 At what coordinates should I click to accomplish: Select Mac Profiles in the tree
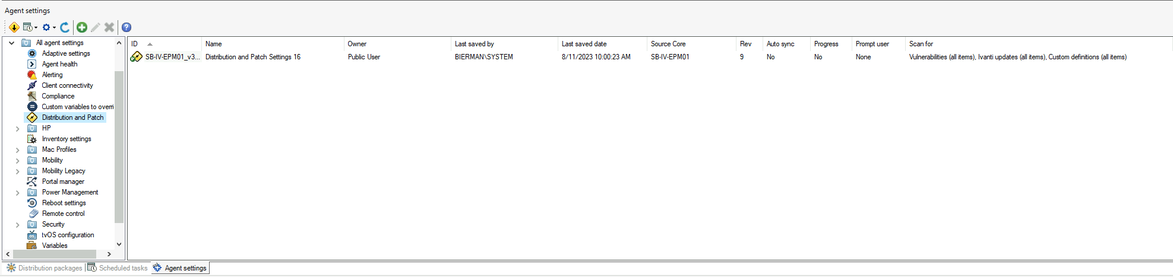[59, 149]
